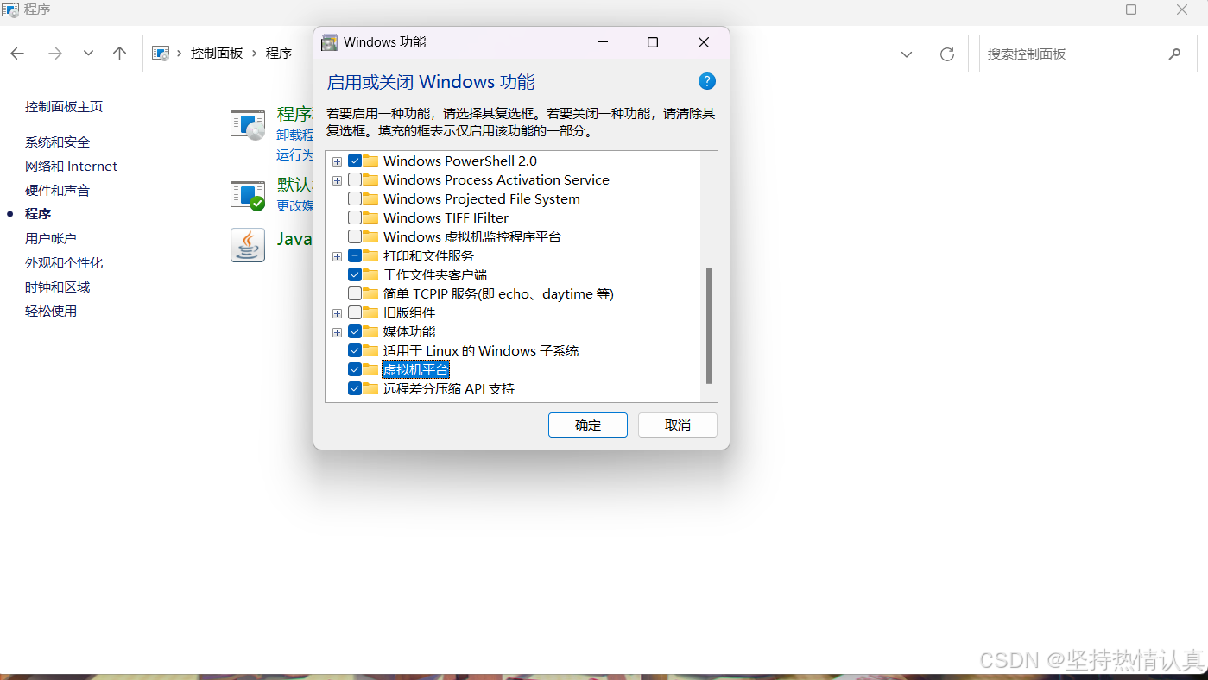Click the blue help question mark icon
This screenshot has width=1208, height=680.
[x=706, y=81]
